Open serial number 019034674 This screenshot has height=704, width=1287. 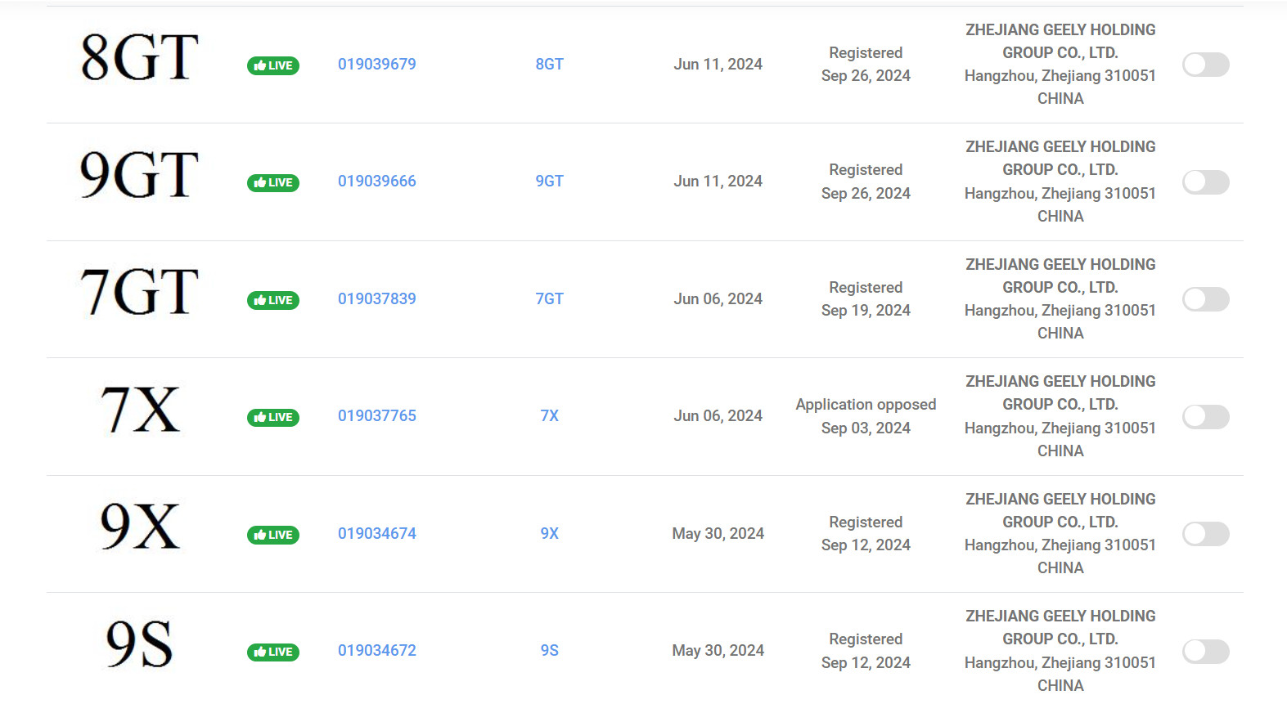coord(377,533)
